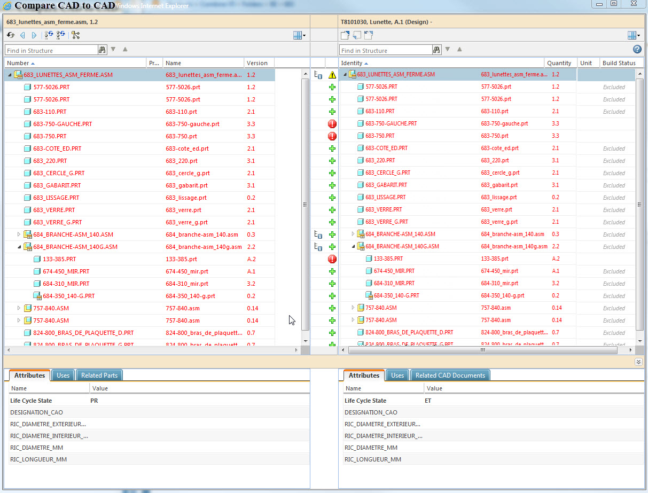Click the blue back arrow icon

[x=22, y=35]
